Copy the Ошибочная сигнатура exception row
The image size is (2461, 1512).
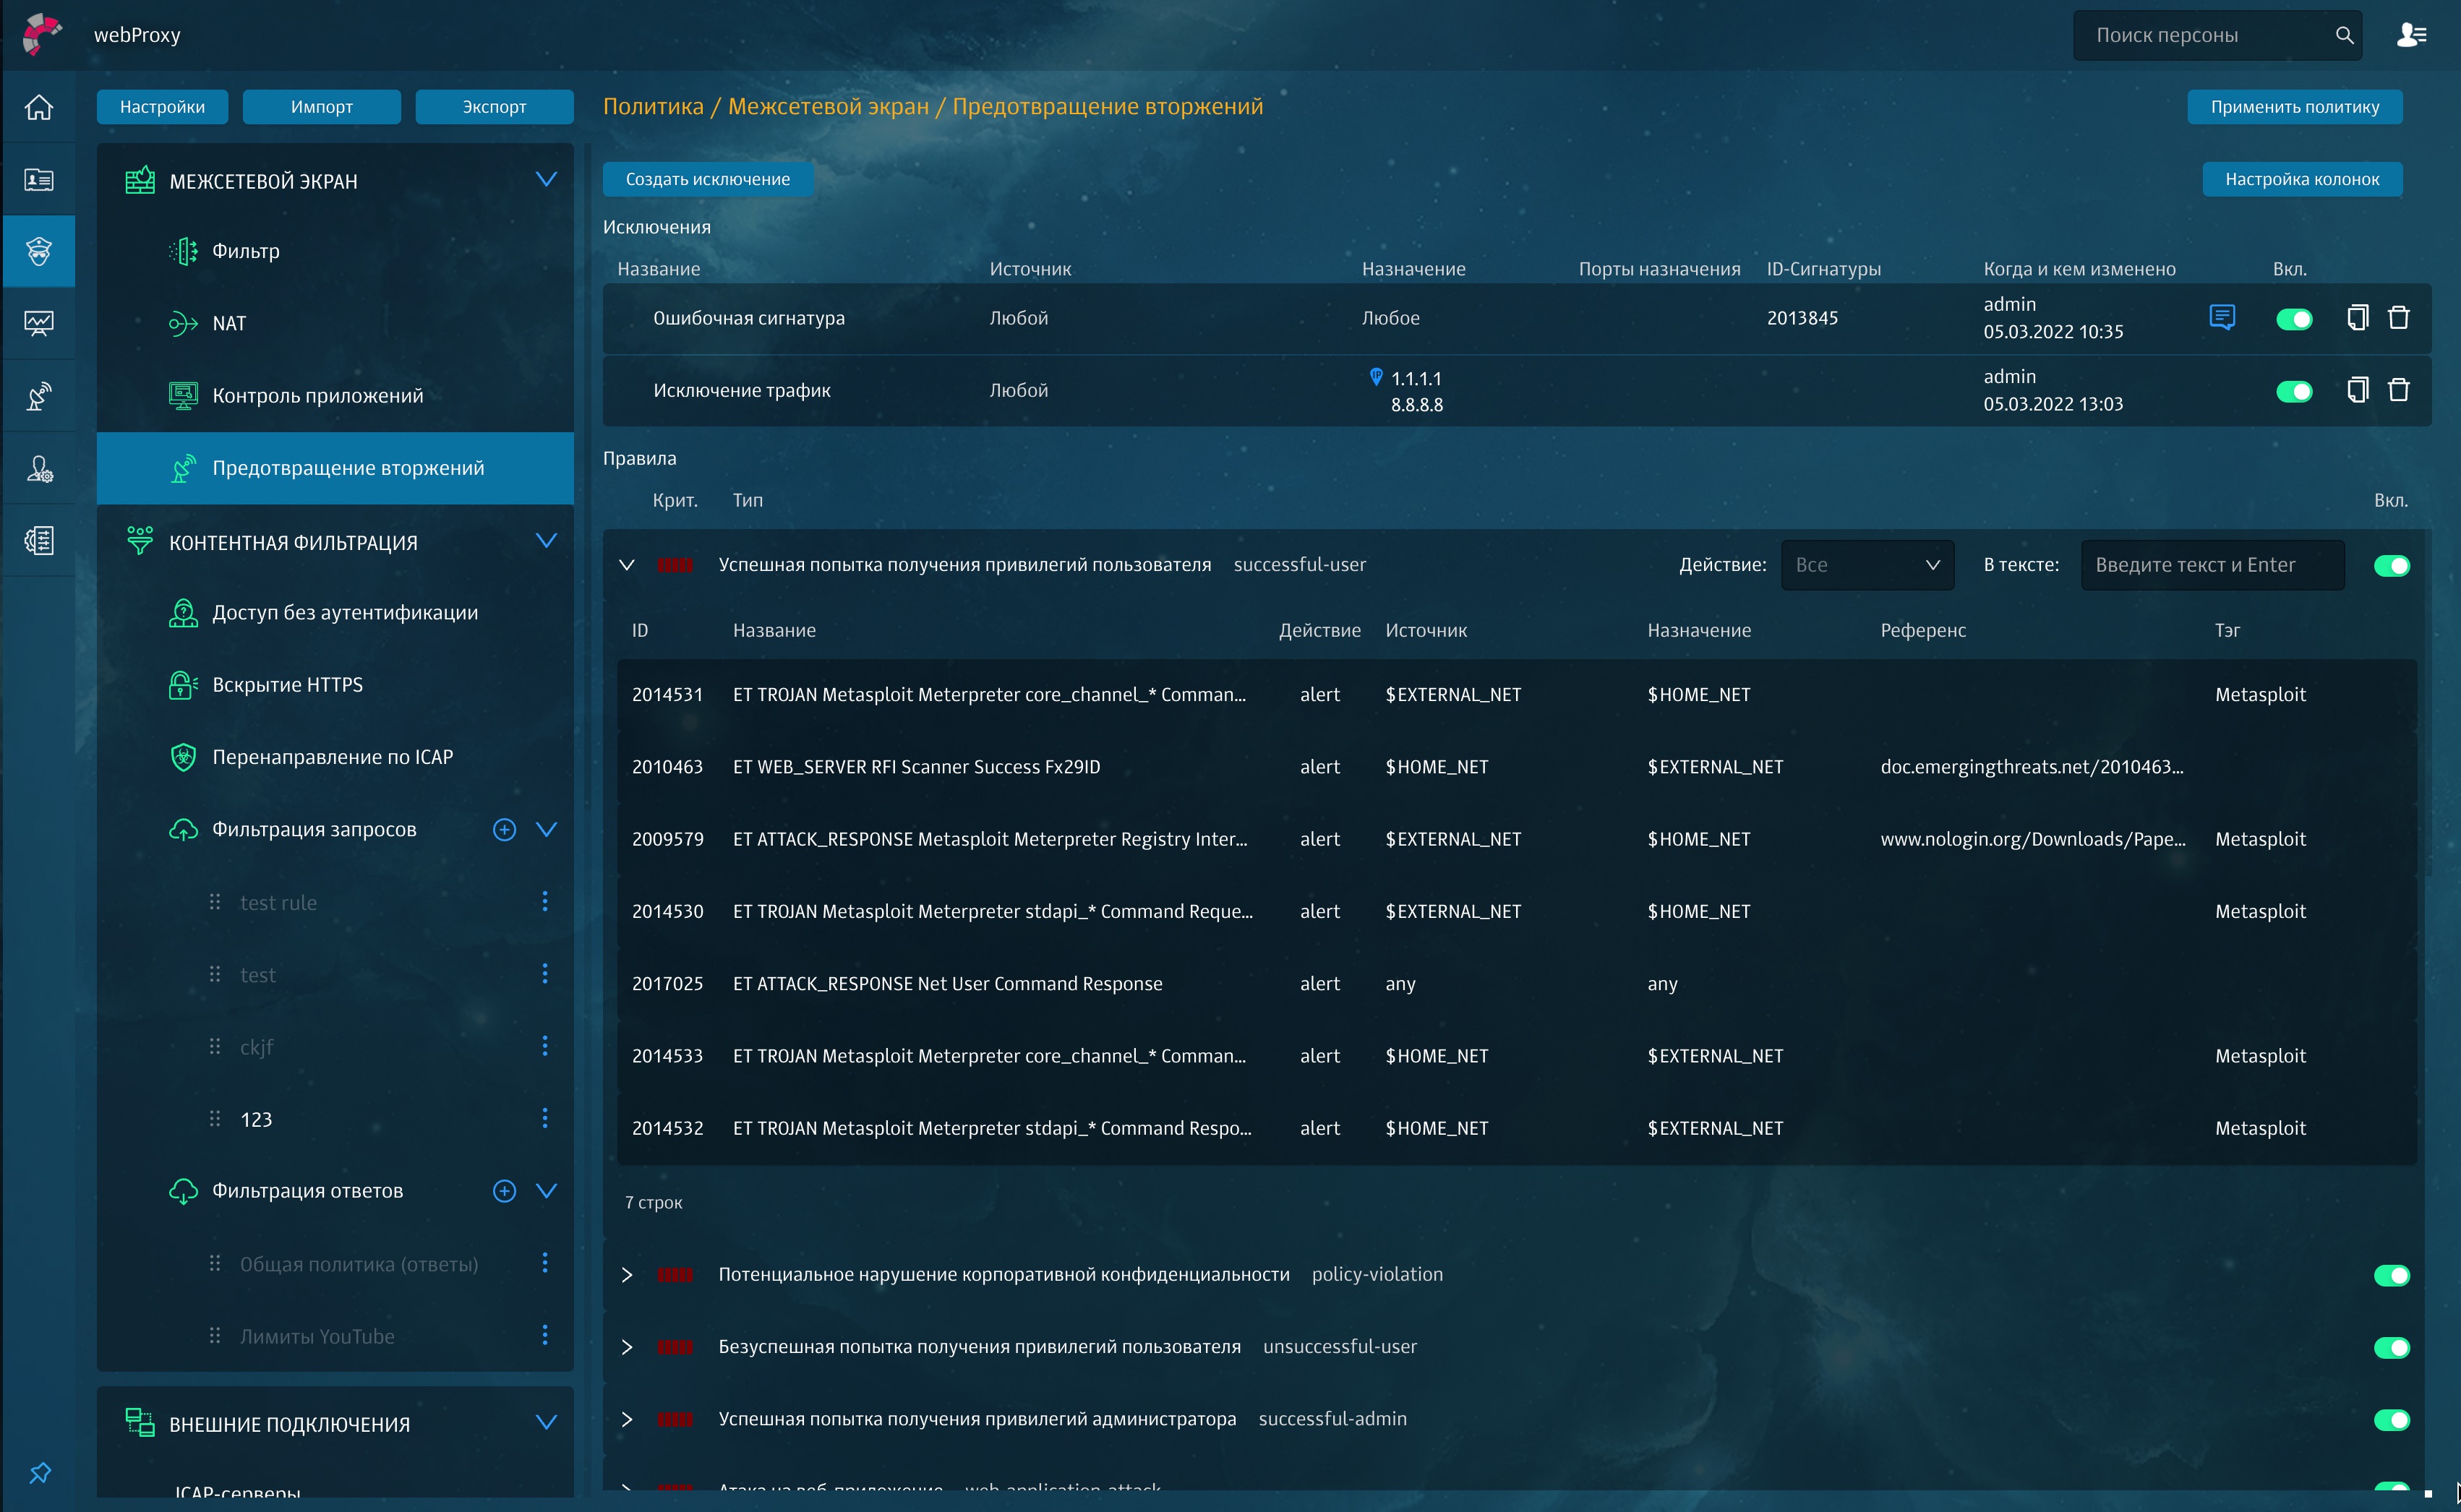(x=2357, y=318)
